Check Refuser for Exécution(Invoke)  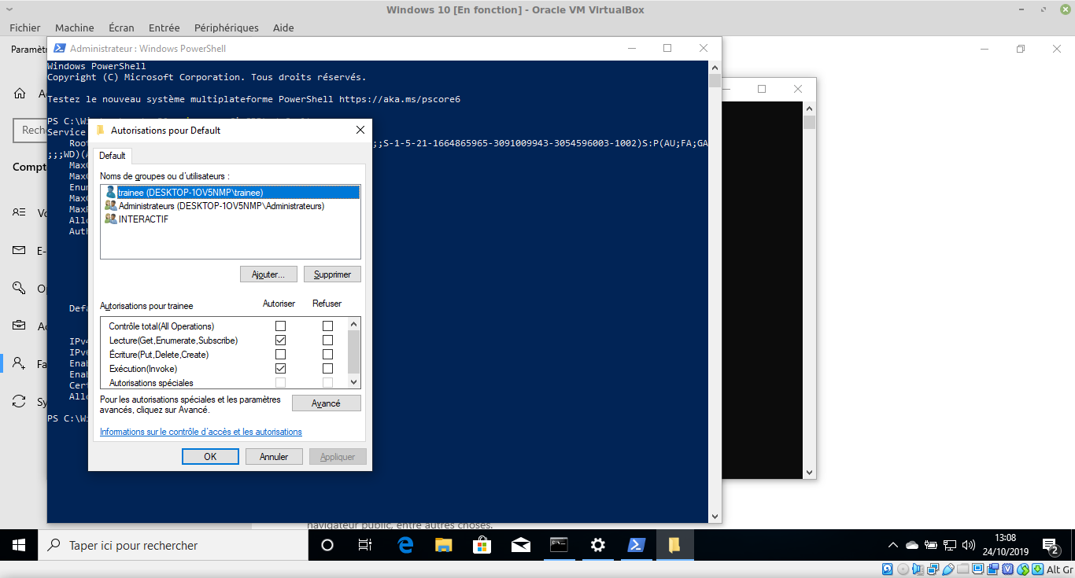pyautogui.click(x=327, y=369)
